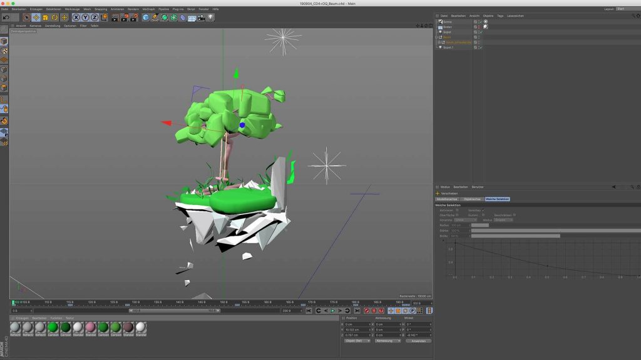Click the Undo arrow icon
The width and height of the screenshot is (641, 360).
[x=6, y=19]
